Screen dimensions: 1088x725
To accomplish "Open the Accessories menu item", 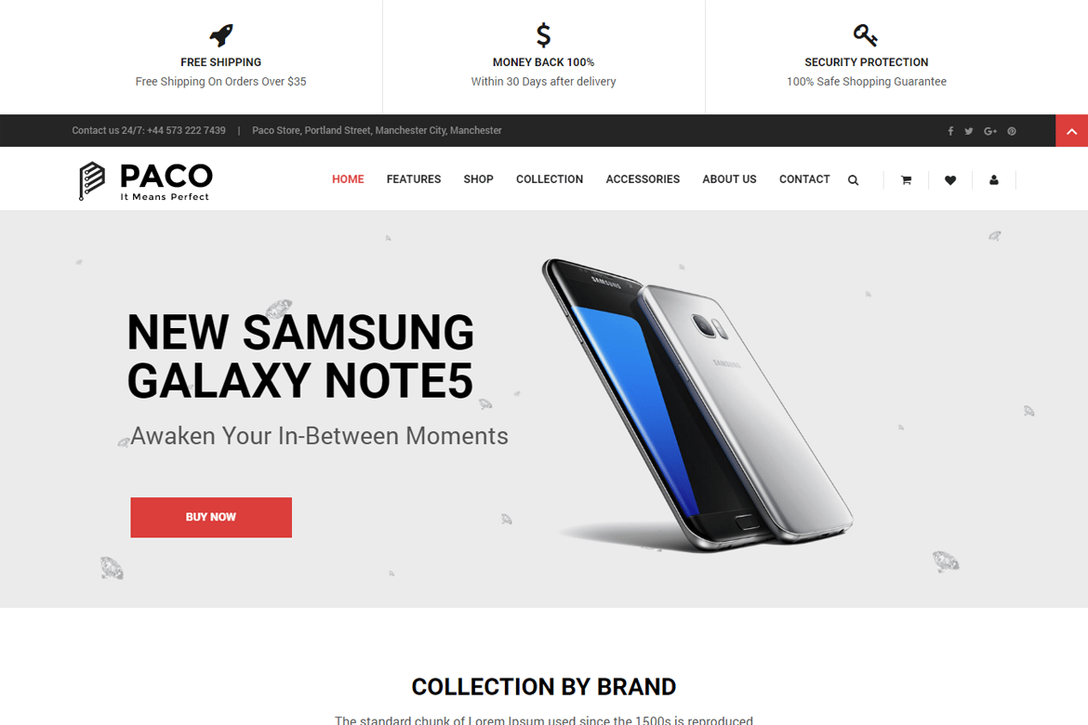I will 643,179.
